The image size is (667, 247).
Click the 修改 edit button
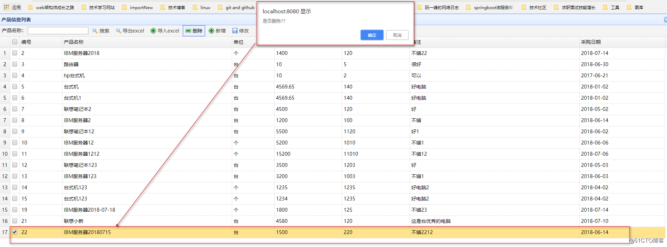pyautogui.click(x=241, y=31)
